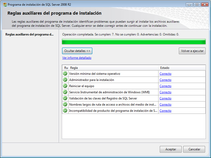Maximize the SQL Server setup window
Image resolution: width=211 pixels, height=158 pixels.
197,5
